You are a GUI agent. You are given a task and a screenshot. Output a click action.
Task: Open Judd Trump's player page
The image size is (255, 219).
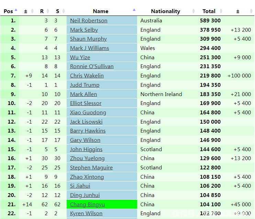click(85, 85)
